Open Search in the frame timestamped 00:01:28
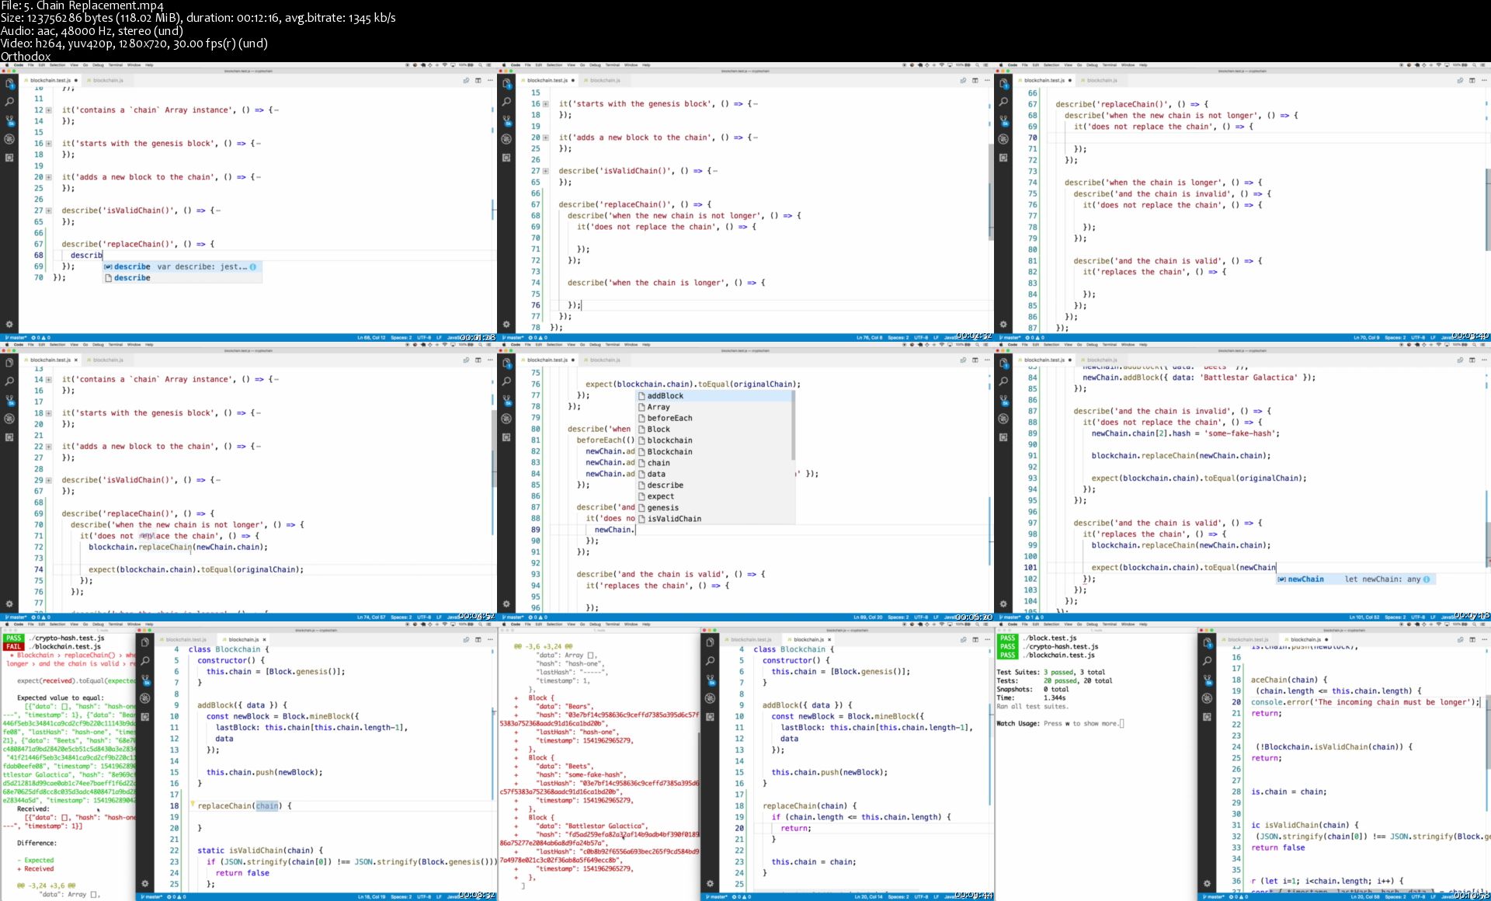1491x901 pixels. pyautogui.click(x=9, y=102)
